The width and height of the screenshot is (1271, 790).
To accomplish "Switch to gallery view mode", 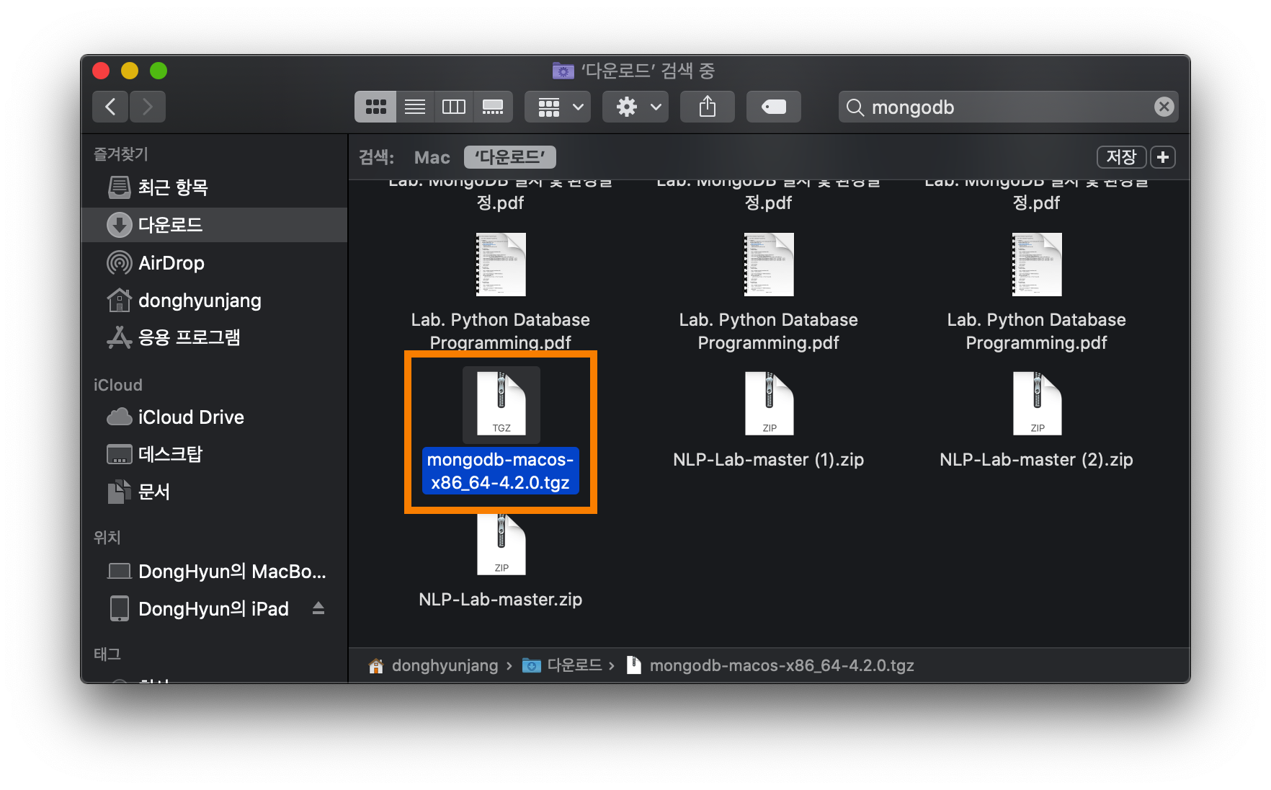I will 493,107.
